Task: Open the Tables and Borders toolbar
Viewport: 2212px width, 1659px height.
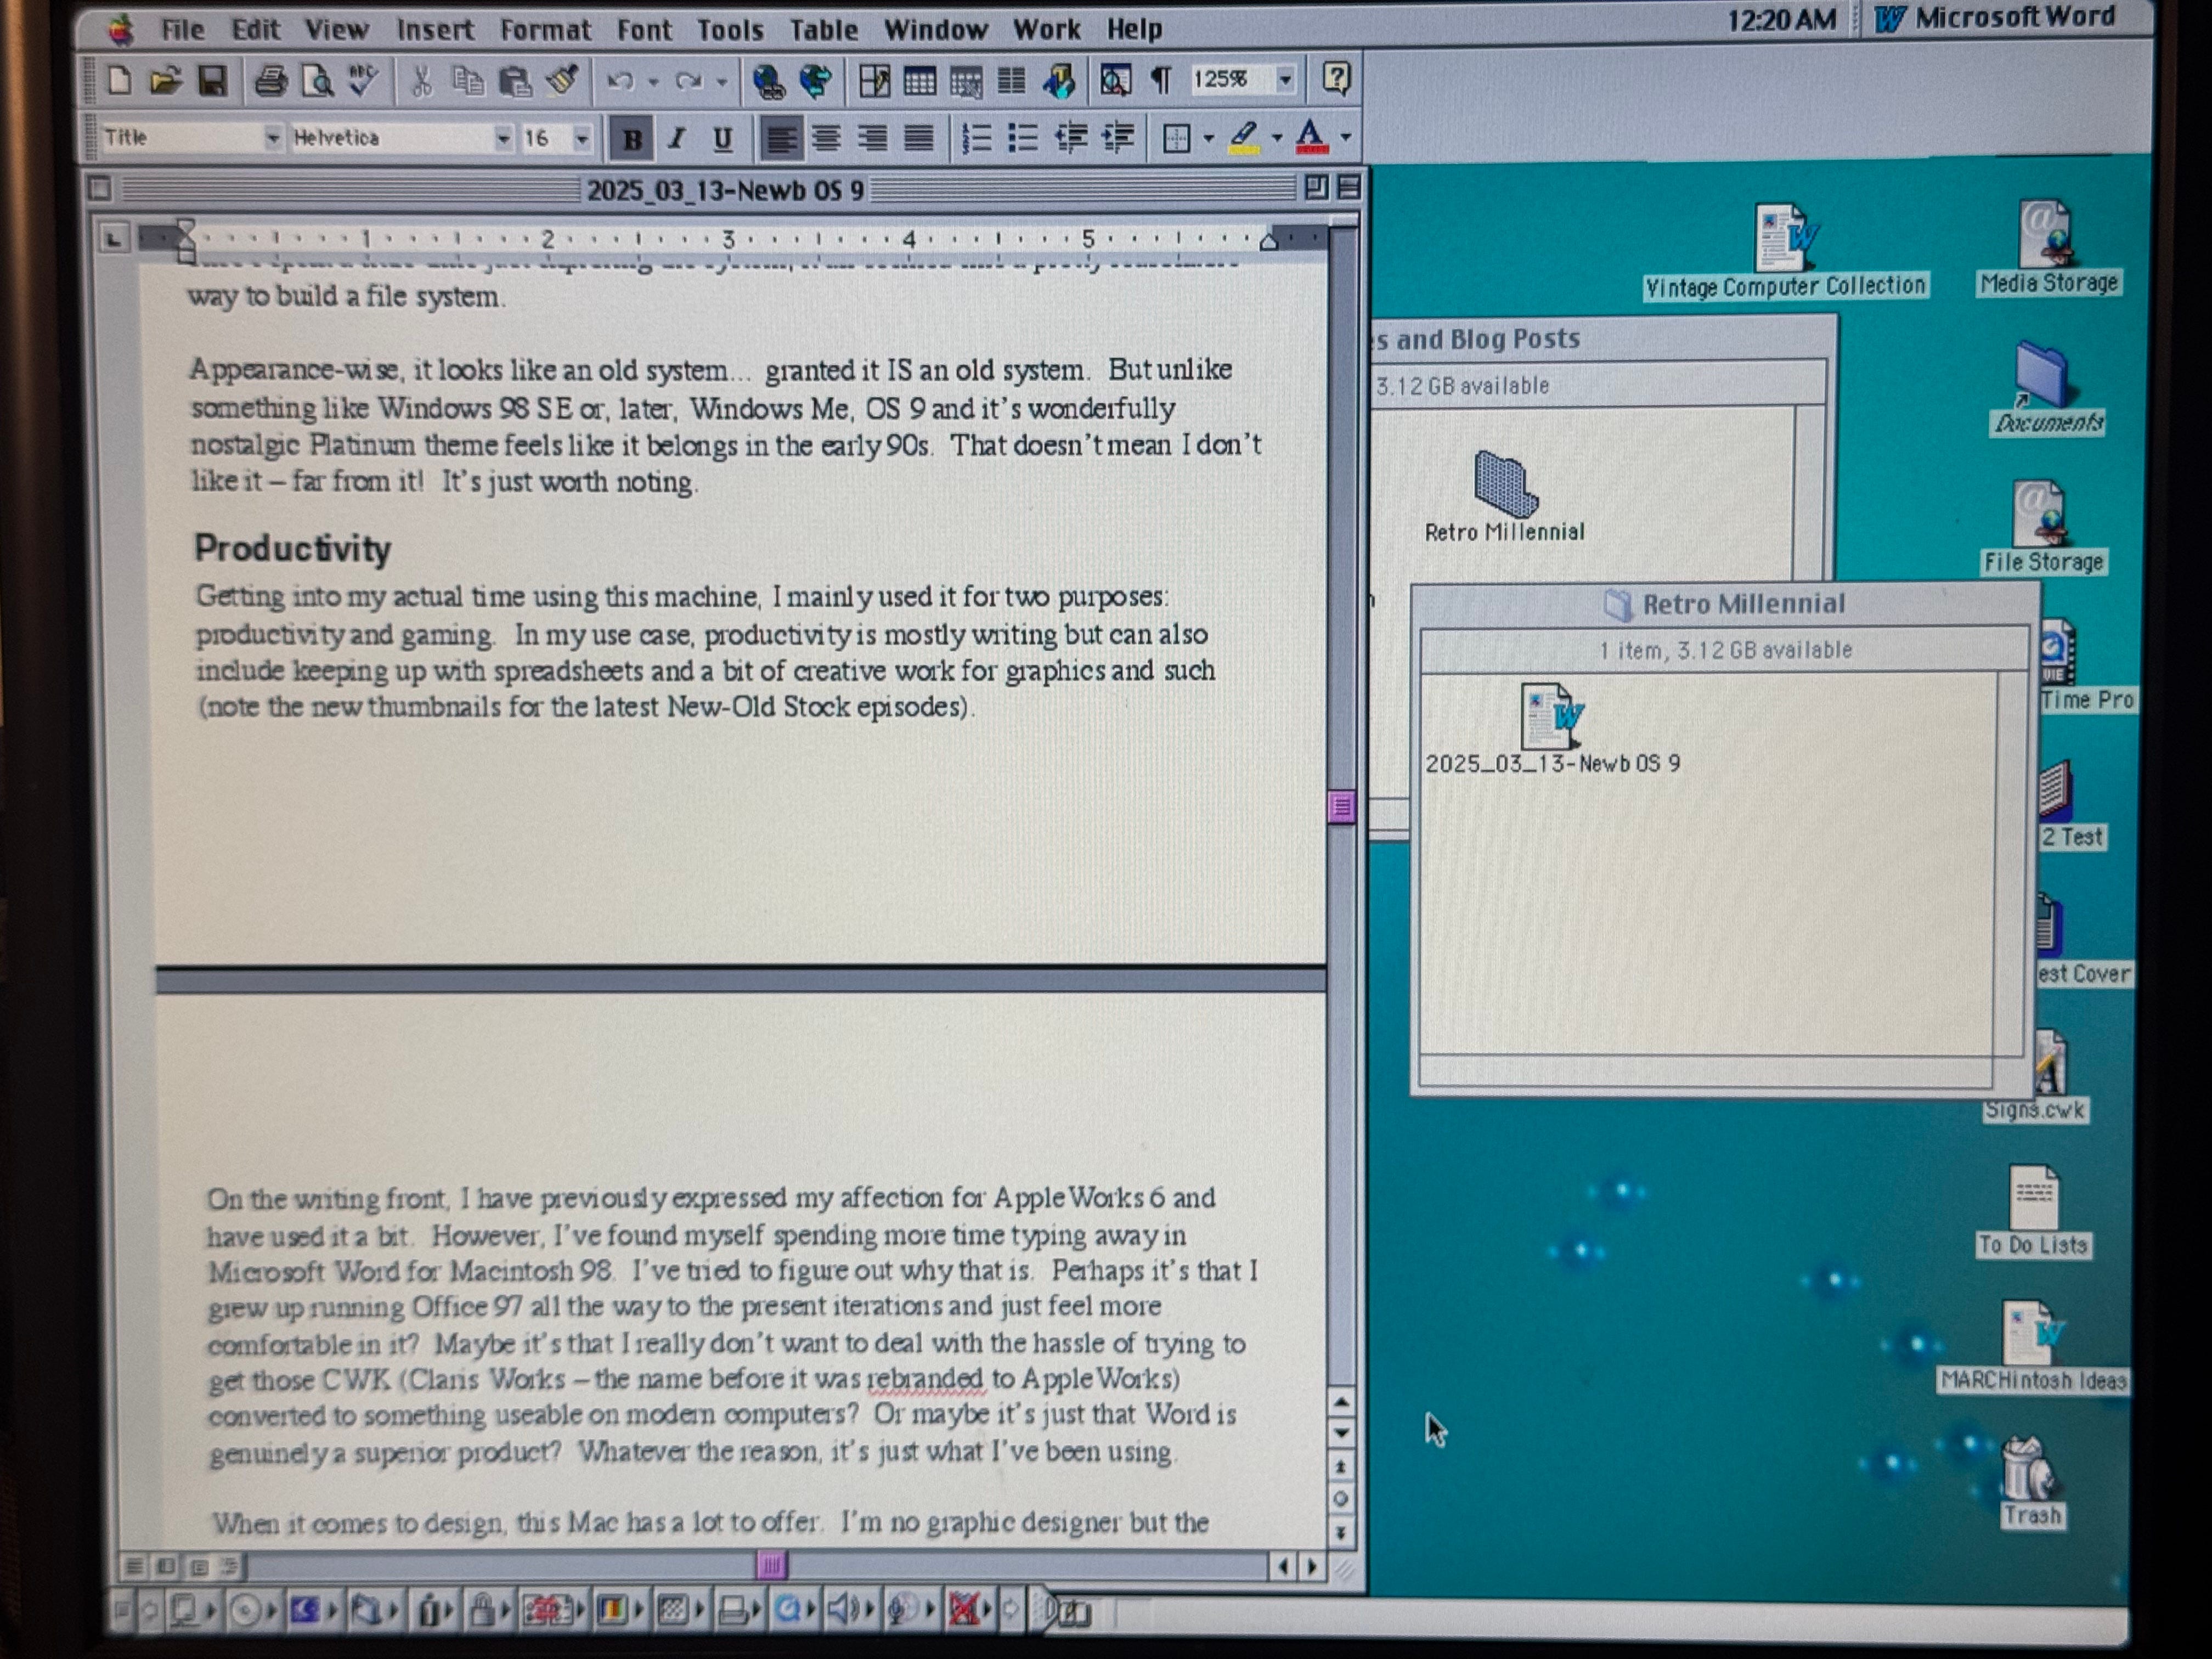Action: pyautogui.click(x=874, y=80)
